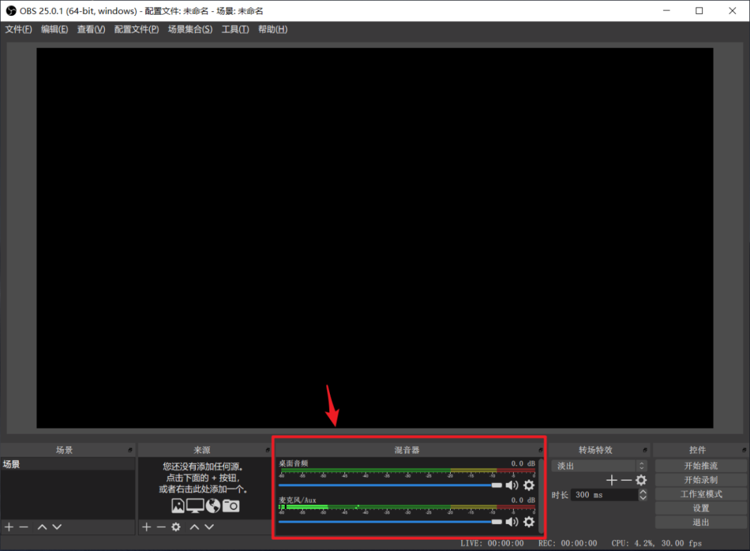Open 设置 settings button
750x551 pixels.
click(x=701, y=508)
